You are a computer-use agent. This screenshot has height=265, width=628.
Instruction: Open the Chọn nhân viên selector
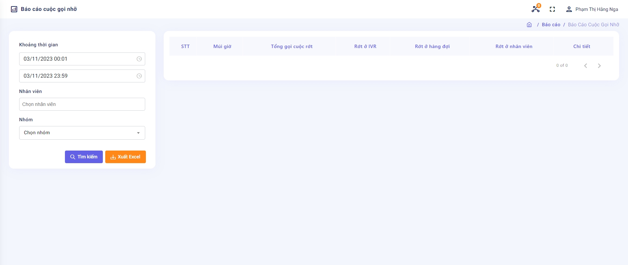(x=82, y=104)
